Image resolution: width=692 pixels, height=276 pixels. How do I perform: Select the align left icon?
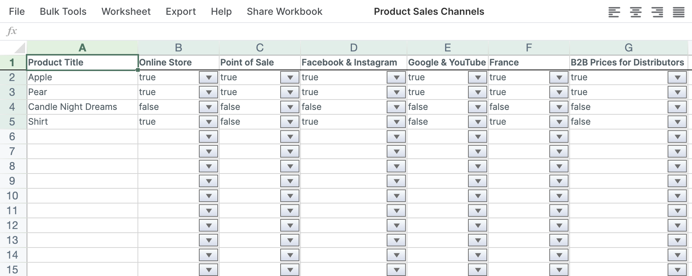pyautogui.click(x=614, y=11)
